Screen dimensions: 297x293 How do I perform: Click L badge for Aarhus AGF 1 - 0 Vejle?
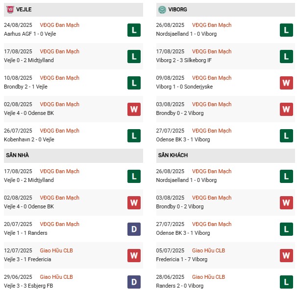[134, 30]
